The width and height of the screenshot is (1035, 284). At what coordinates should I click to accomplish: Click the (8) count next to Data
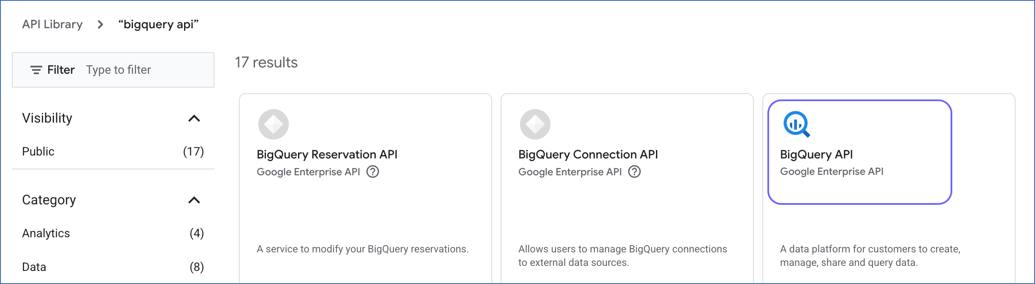[x=197, y=267]
